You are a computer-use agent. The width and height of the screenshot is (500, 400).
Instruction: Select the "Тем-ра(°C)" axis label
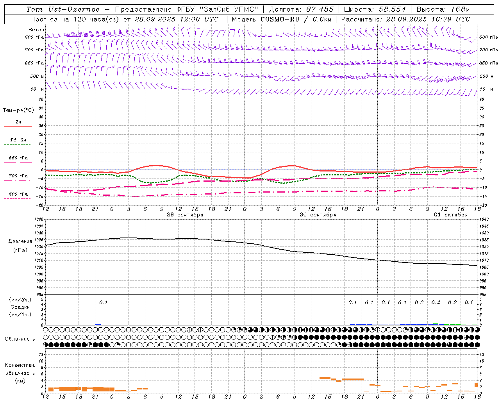(18, 111)
